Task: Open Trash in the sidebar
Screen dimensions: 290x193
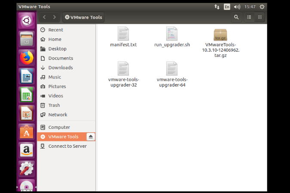Action: point(66,105)
